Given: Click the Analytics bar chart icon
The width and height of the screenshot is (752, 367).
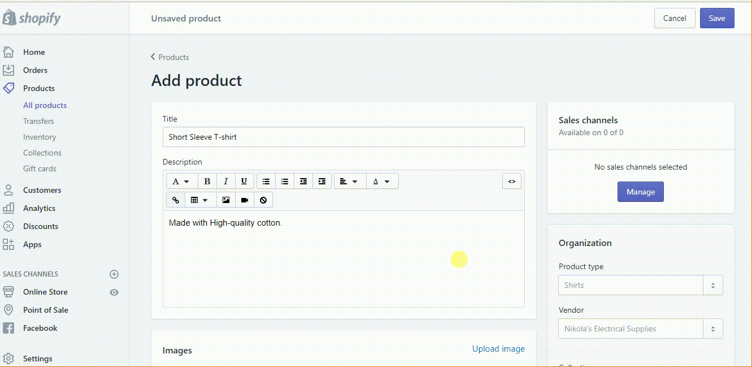Looking at the screenshot, I should click(x=8, y=208).
